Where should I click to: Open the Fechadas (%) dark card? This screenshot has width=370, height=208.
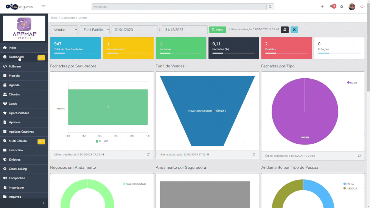click(233, 48)
